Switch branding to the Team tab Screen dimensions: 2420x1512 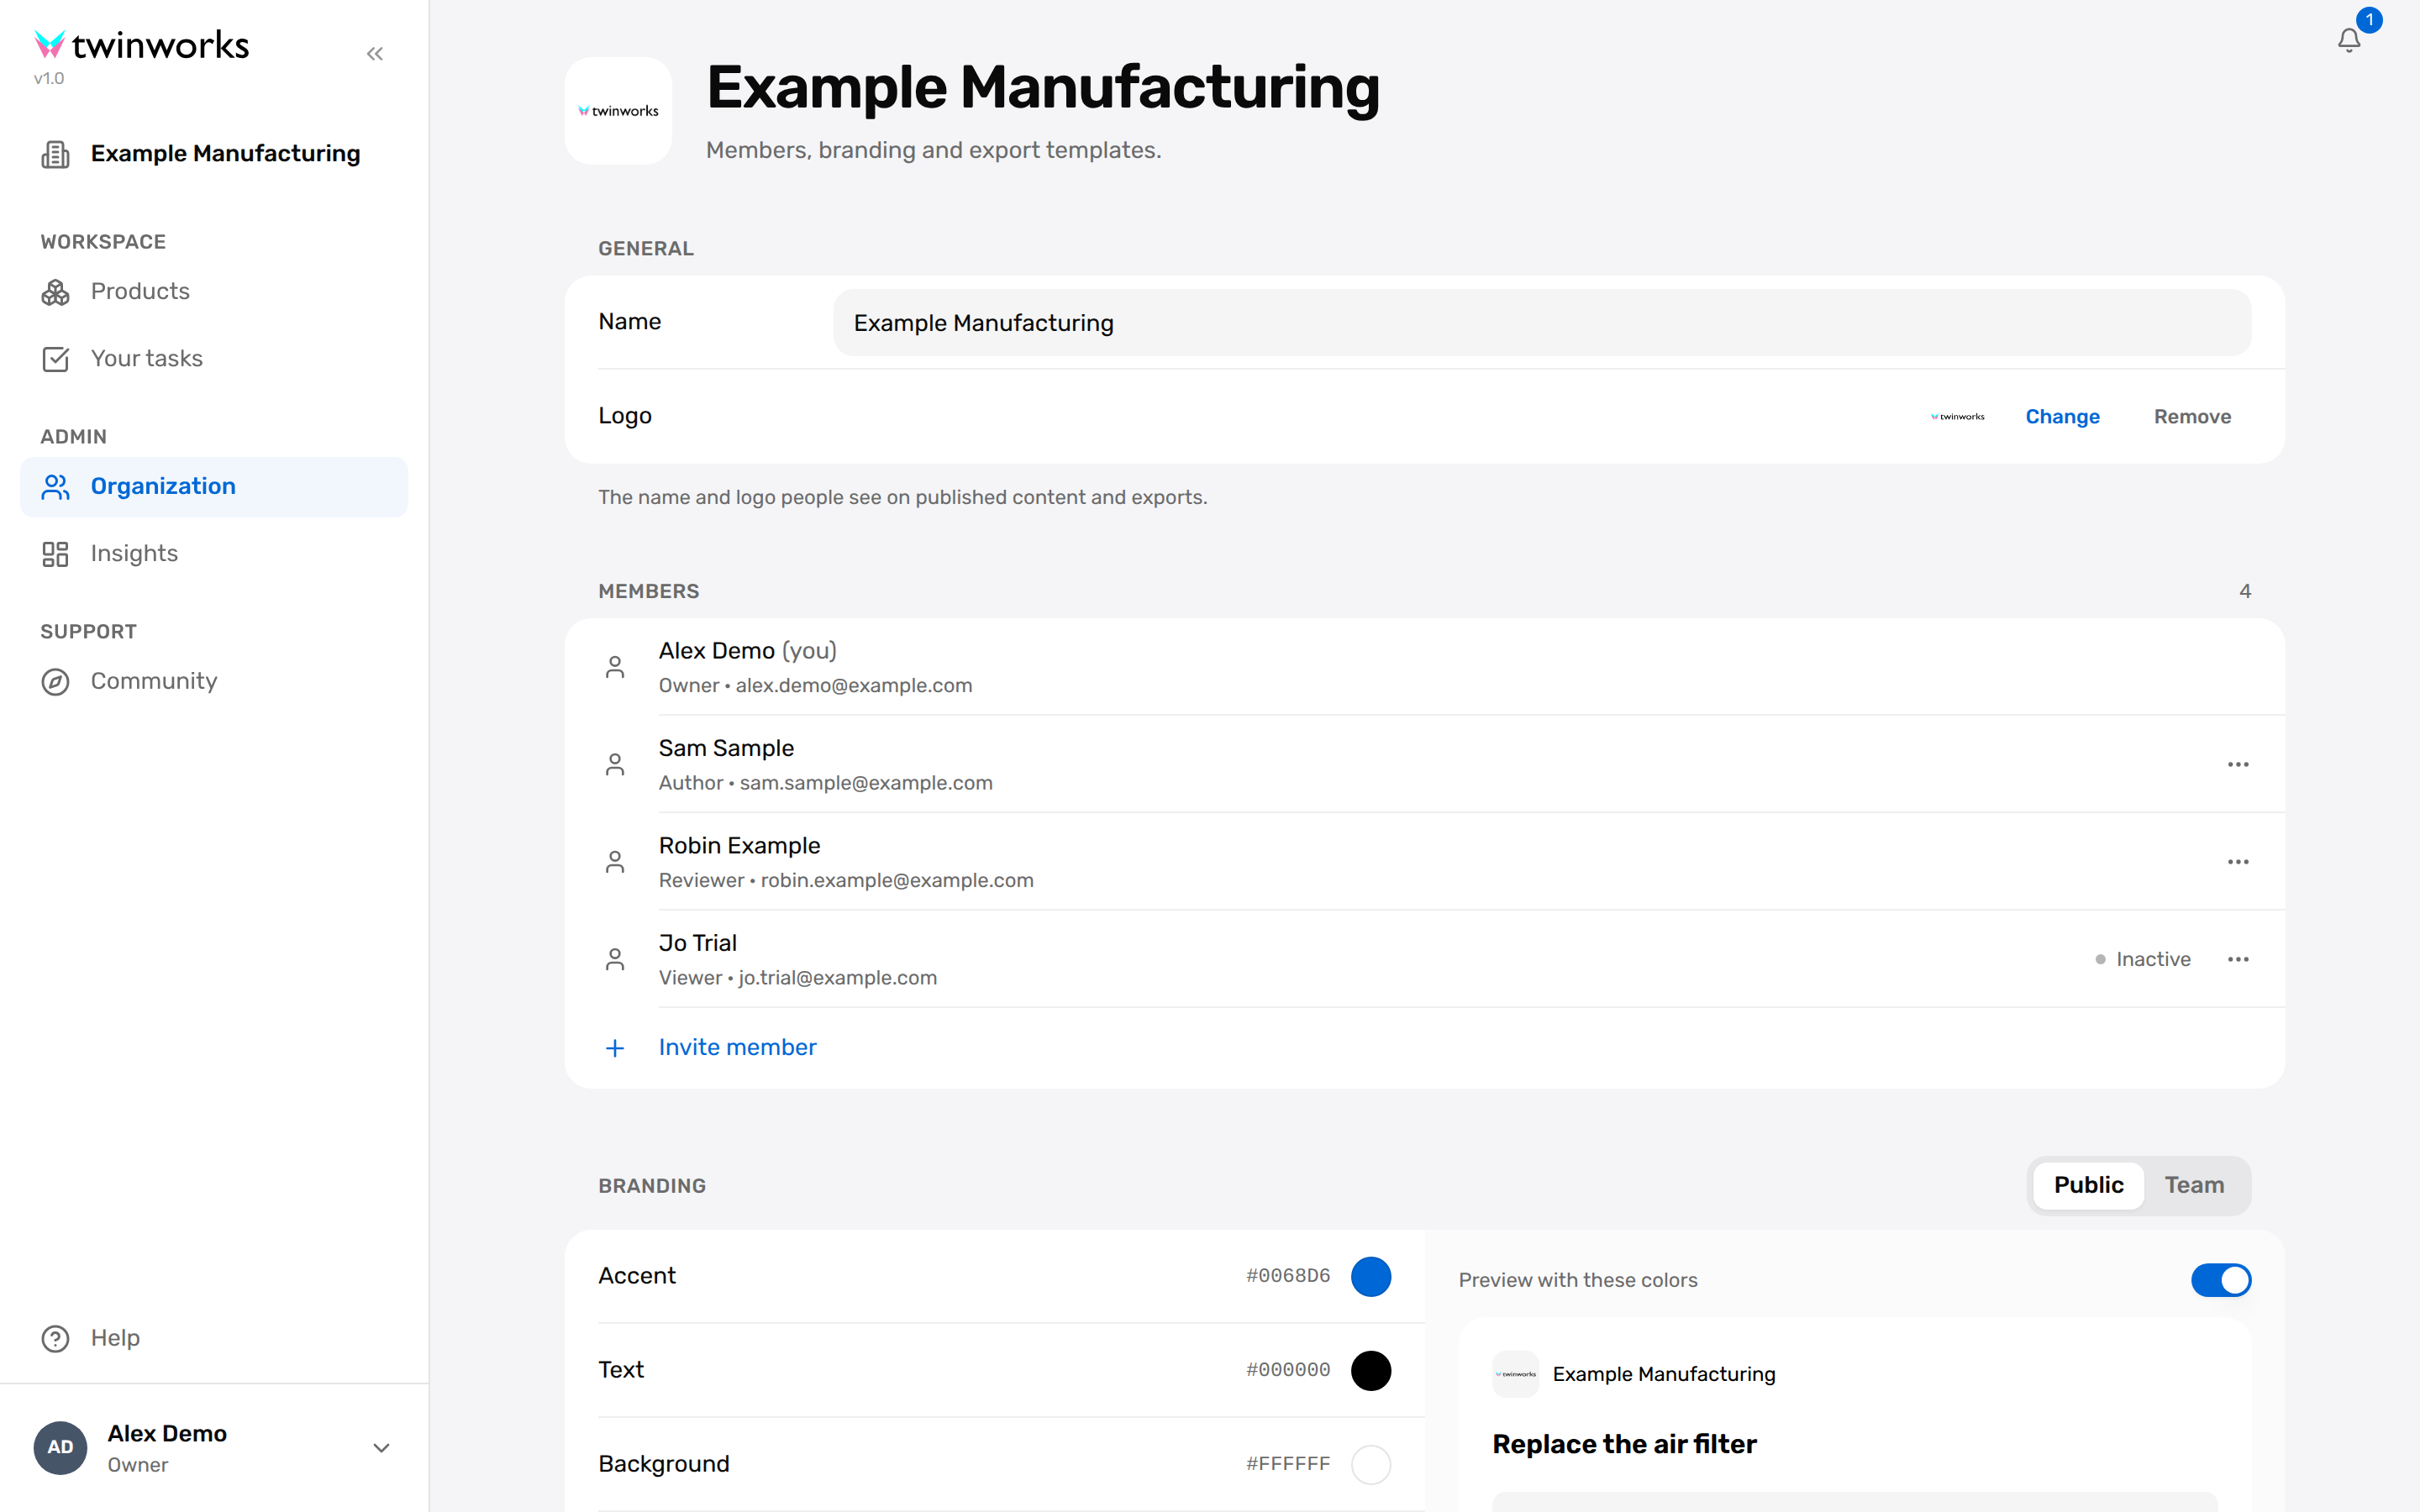2194,1186
